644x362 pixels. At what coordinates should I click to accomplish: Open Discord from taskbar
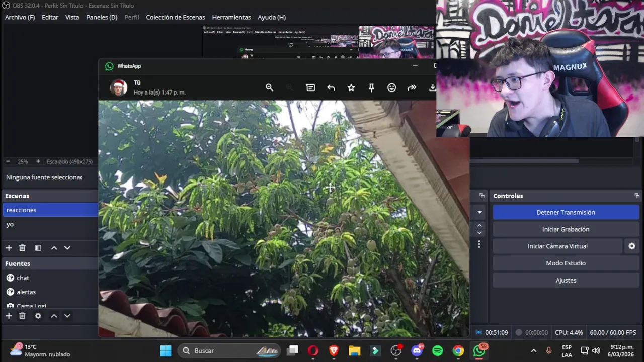417,350
